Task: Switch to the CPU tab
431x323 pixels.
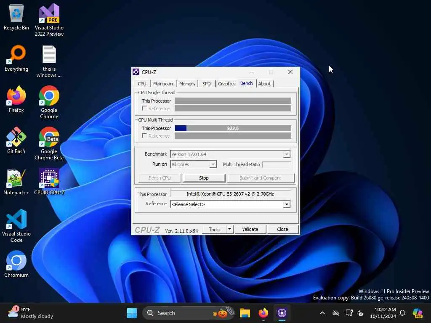Action: point(142,84)
